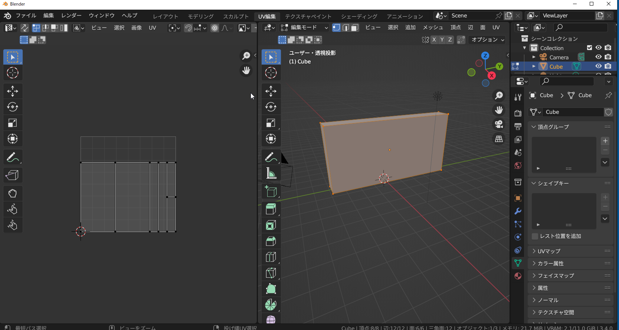Image resolution: width=619 pixels, height=330 pixels.
Task: Click the red X axis on navigation gizmo
Action: pyautogui.click(x=492, y=76)
